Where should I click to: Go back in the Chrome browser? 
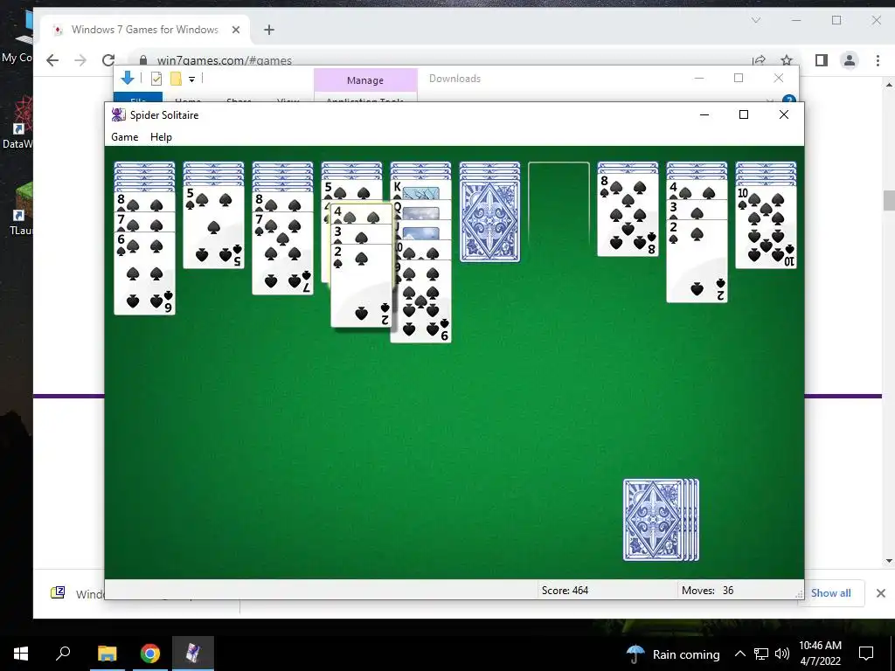pyautogui.click(x=52, y=60)
